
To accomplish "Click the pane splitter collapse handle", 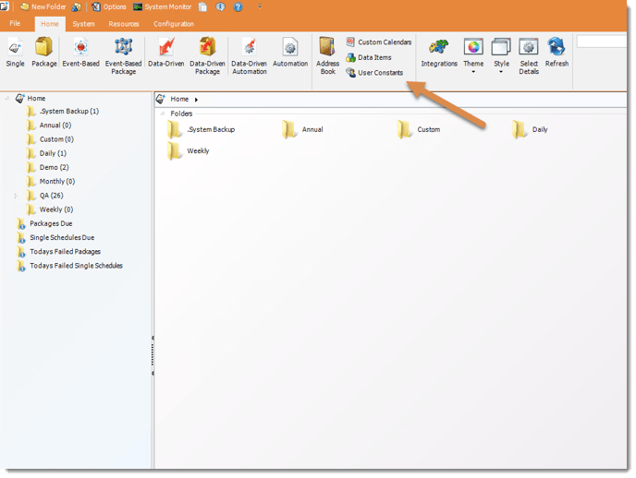I will point(153,355).
